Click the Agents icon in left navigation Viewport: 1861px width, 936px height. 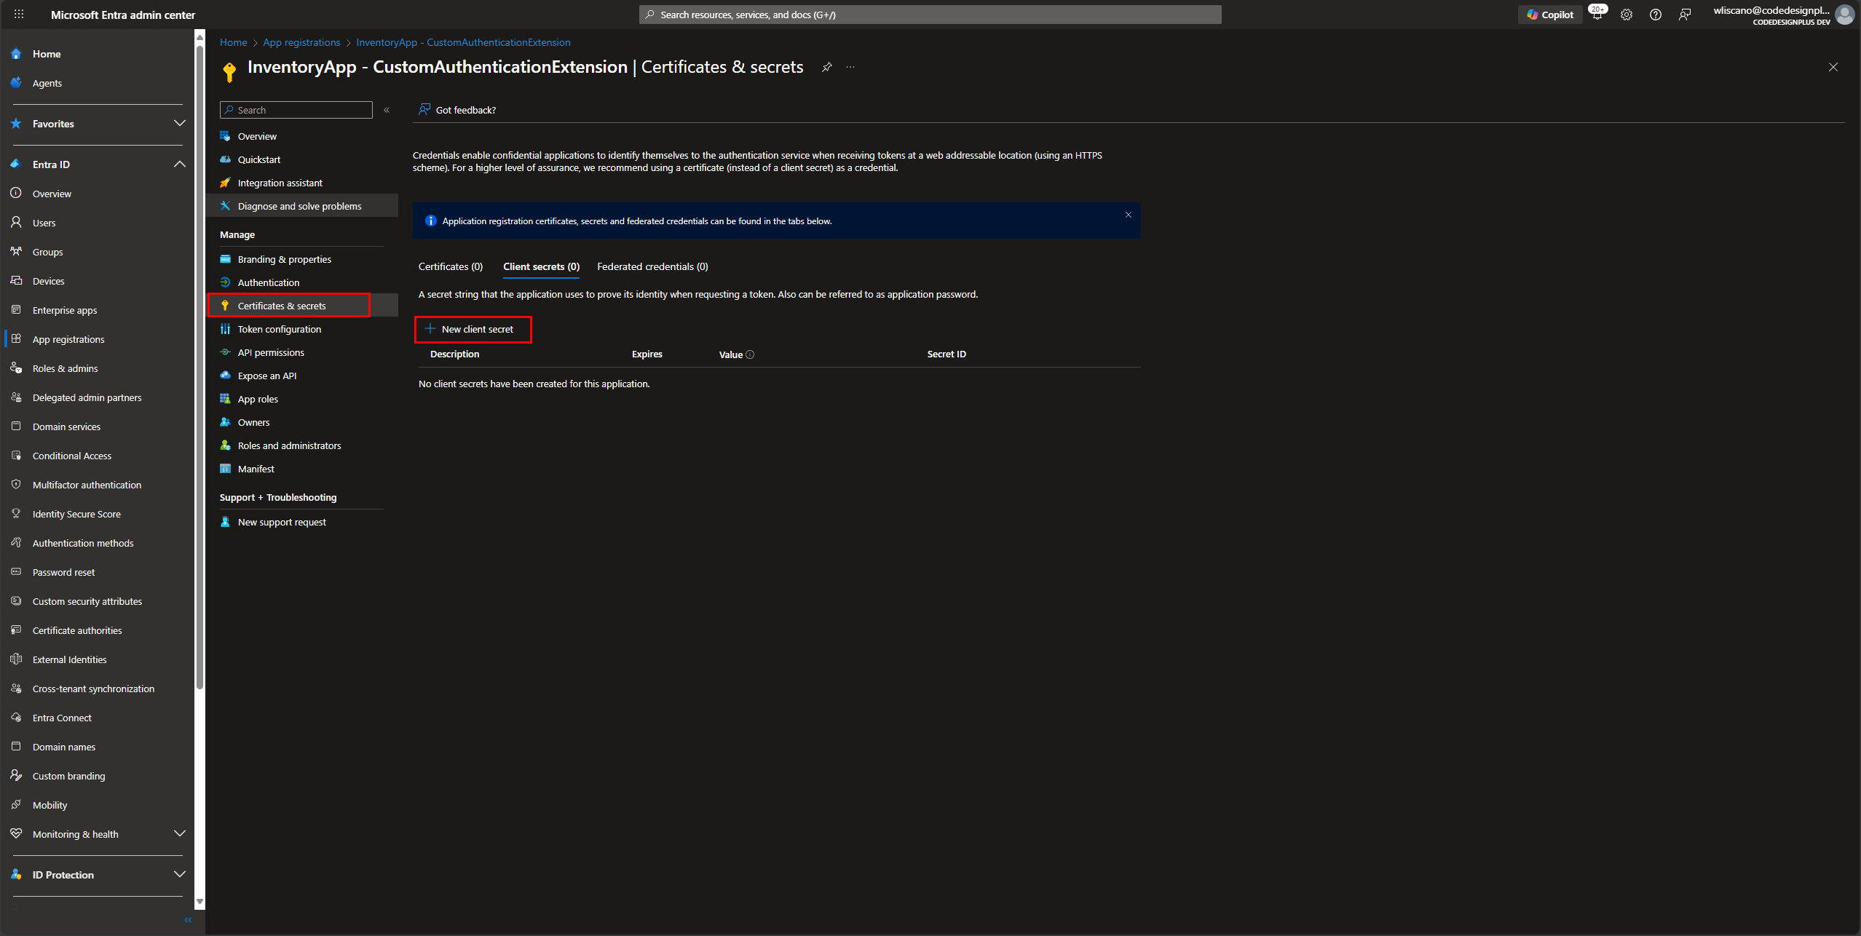pyautogui.click(x=16, y=83)
